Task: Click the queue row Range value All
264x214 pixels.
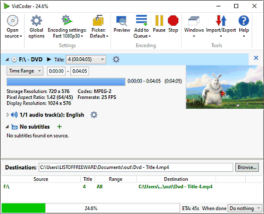Action: pyautogui.click(x=100, y=187)
